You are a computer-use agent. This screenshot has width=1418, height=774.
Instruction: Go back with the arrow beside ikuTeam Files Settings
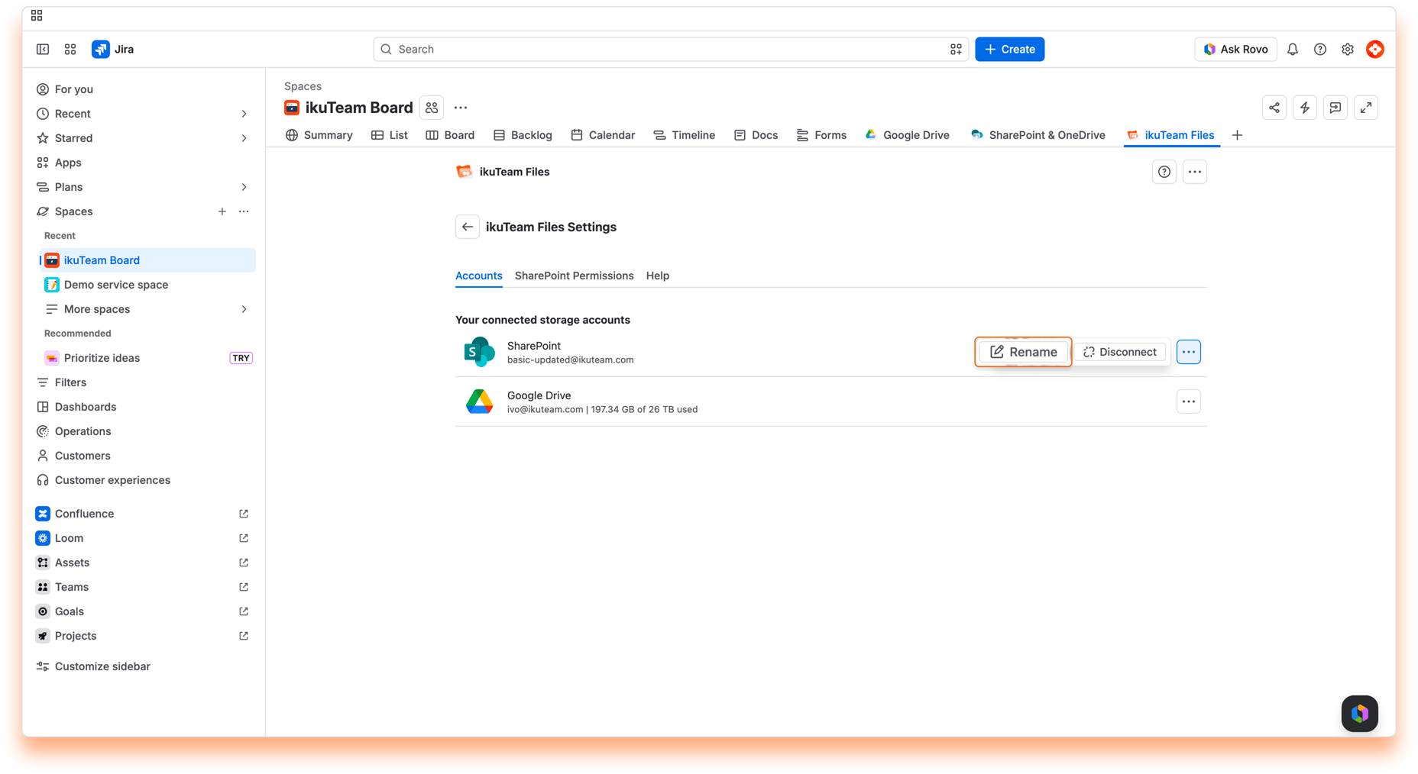click(468, 227)
